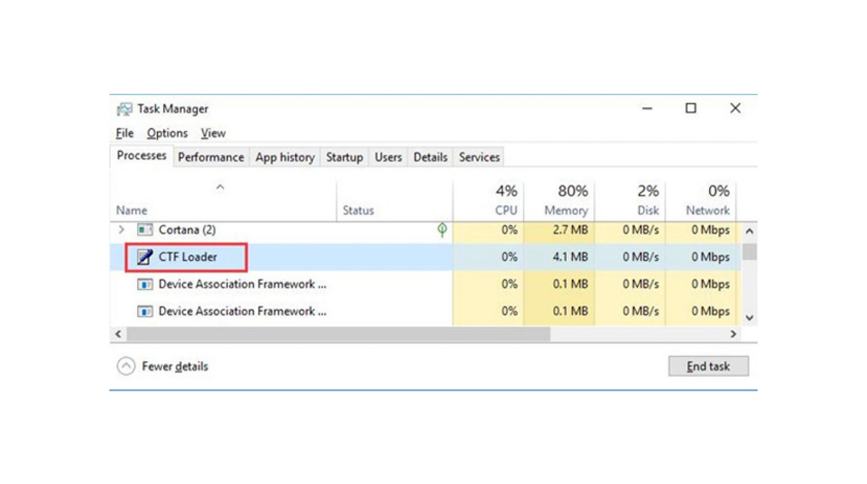This screenshot has width=867, height=484.
Task: Click the CTF Loader process icon
Action: coord(145,257)
